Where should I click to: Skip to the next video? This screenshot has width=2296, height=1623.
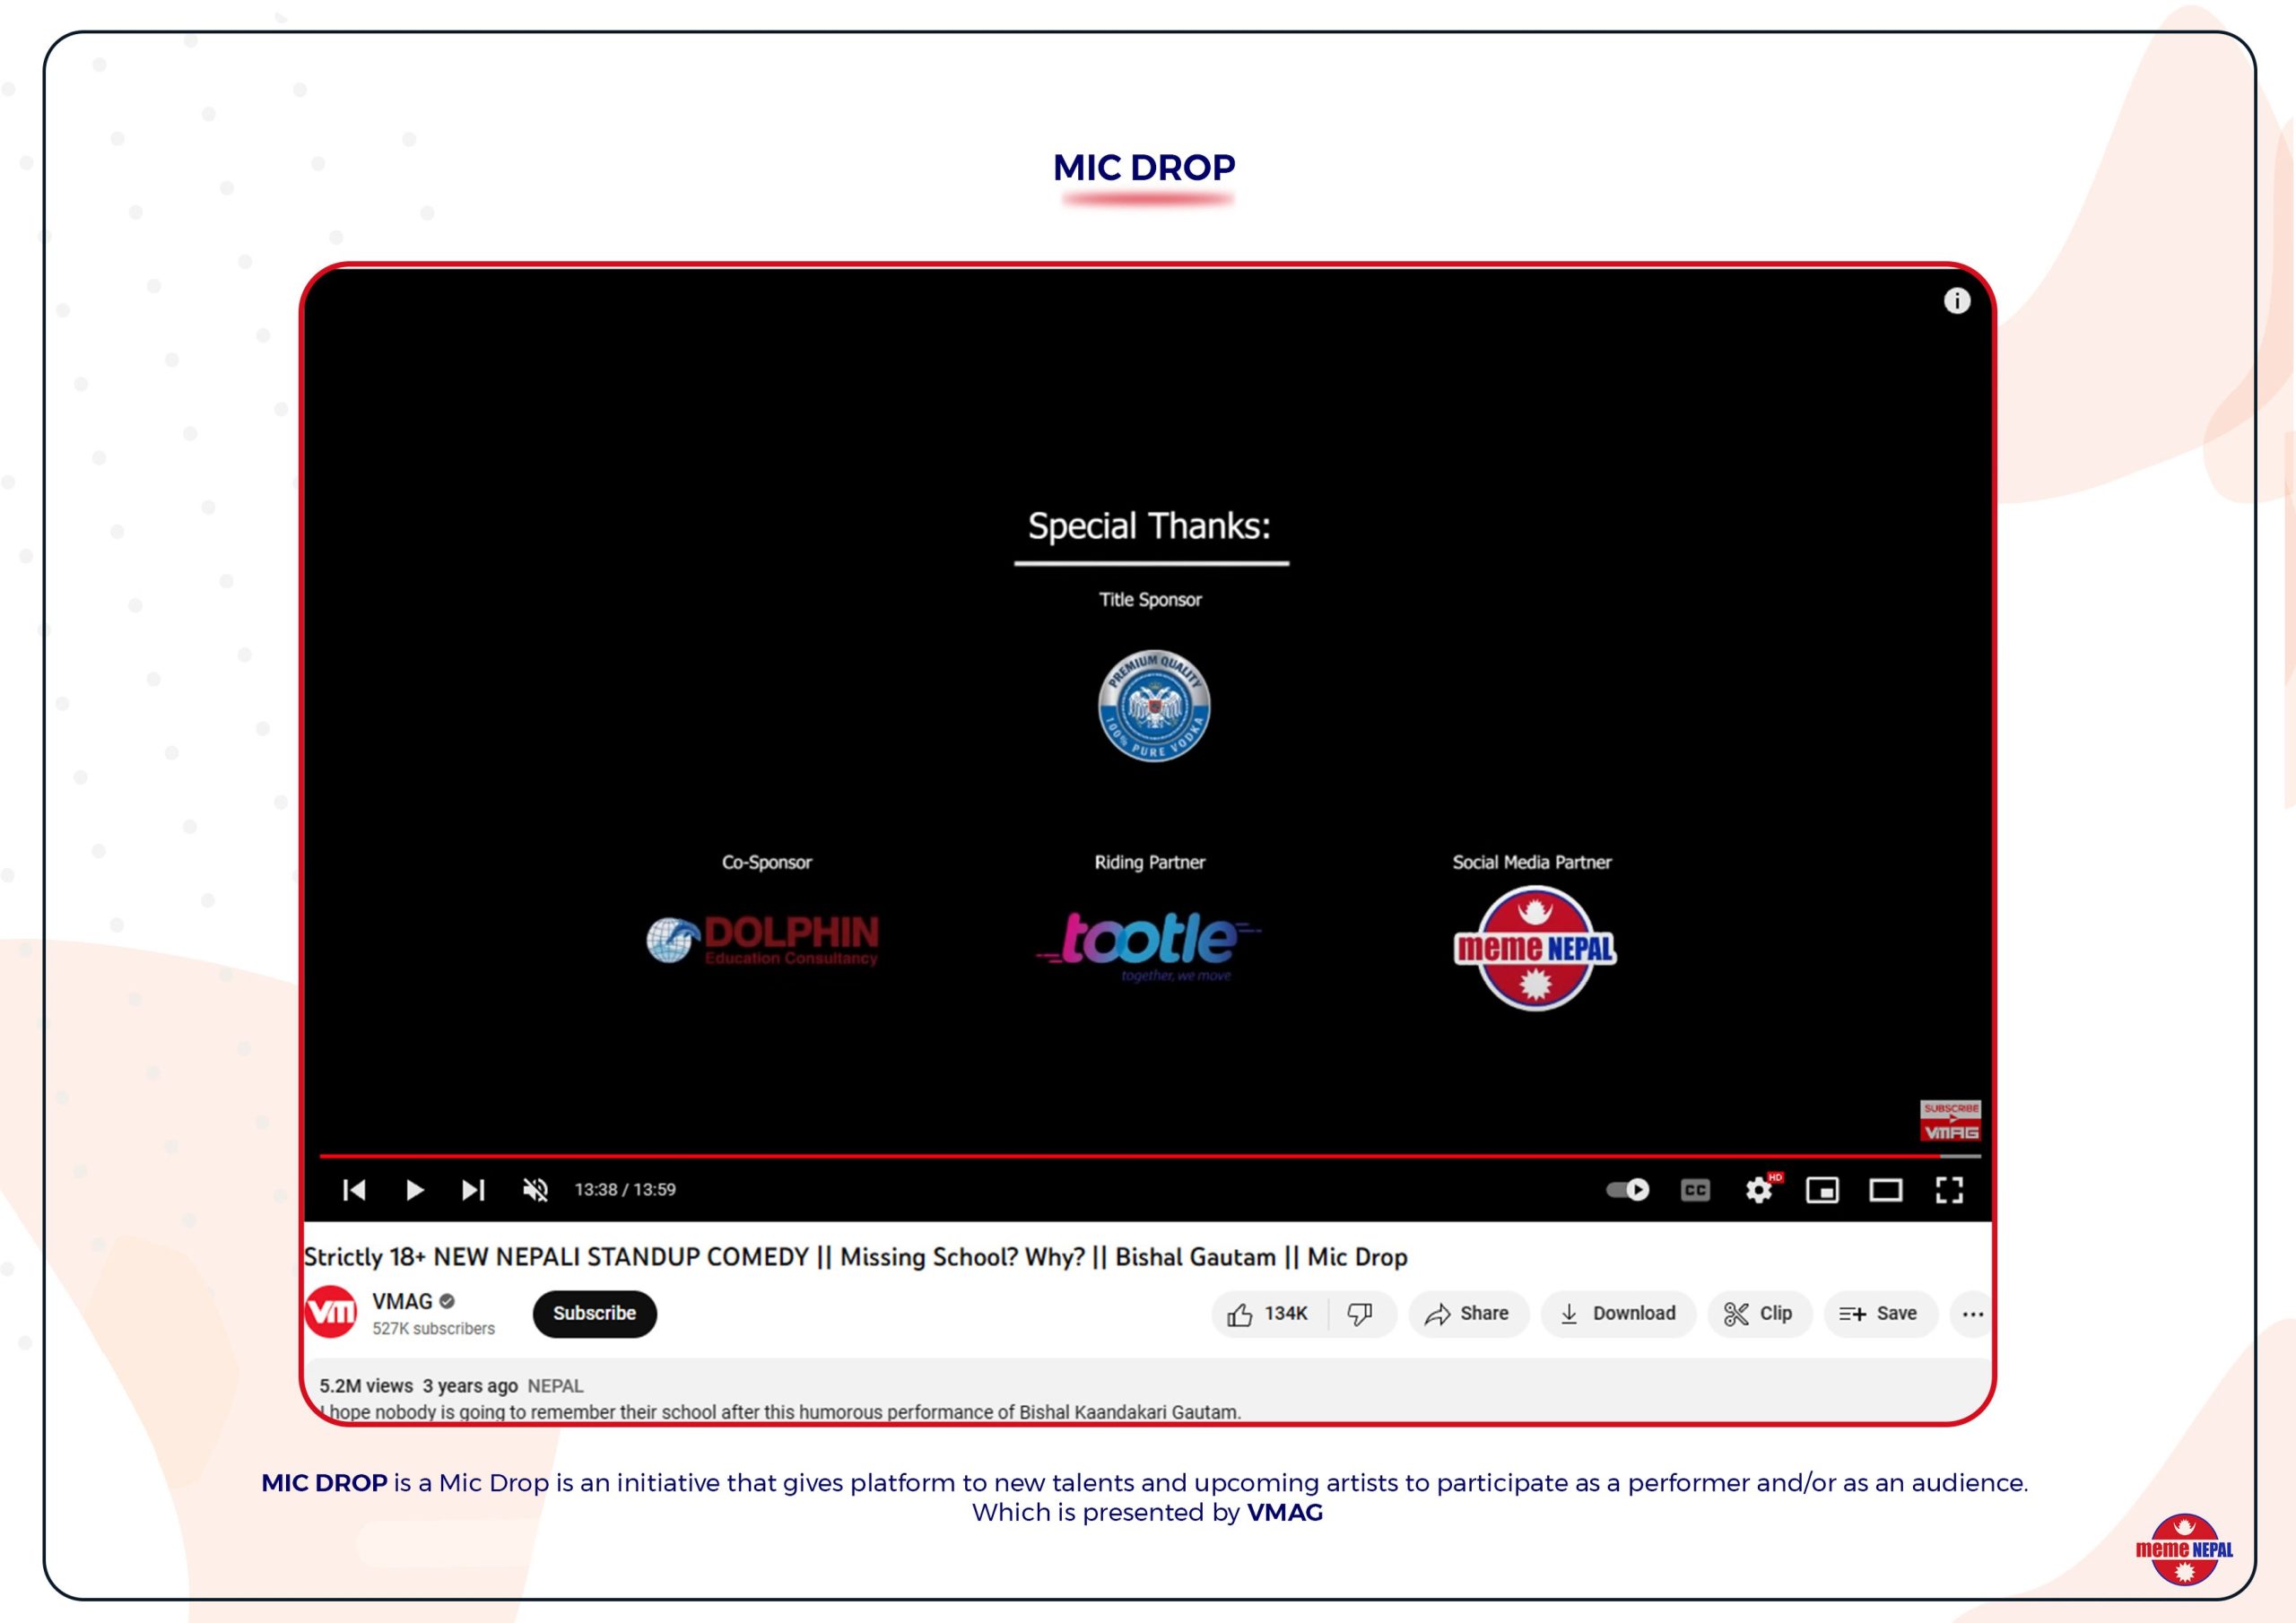473,1189
